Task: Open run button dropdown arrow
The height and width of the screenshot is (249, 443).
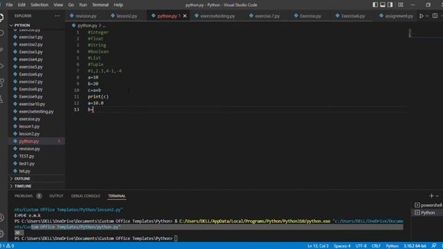Action: click(x=427, y=16)
